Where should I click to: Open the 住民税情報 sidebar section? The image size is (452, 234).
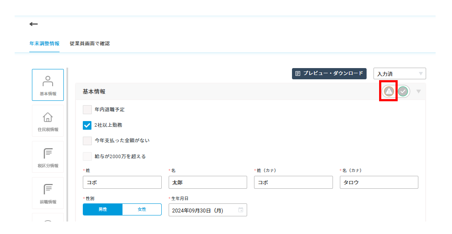48,121
